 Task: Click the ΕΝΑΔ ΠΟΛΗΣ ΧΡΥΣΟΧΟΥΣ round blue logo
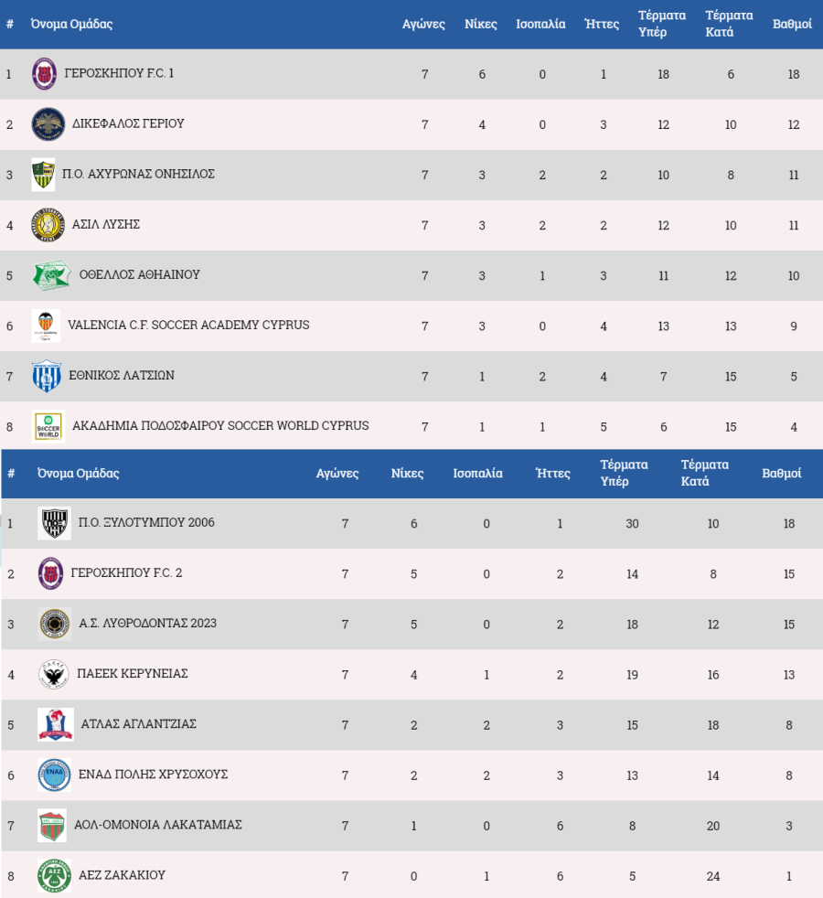(54, 775)
